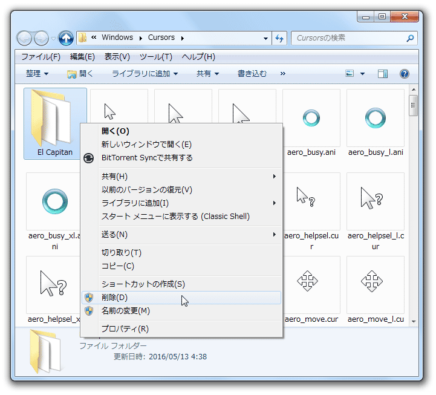Click the blue Up folder arrow

(x=66, y=38)
